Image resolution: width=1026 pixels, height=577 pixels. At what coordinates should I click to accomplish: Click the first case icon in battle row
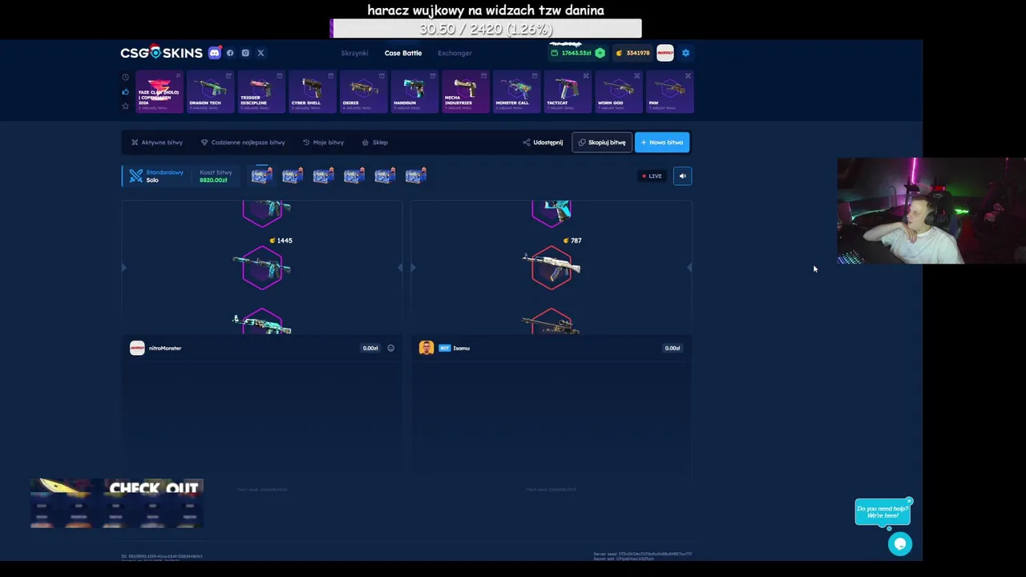pyautogui.click(x=261, y=176)
